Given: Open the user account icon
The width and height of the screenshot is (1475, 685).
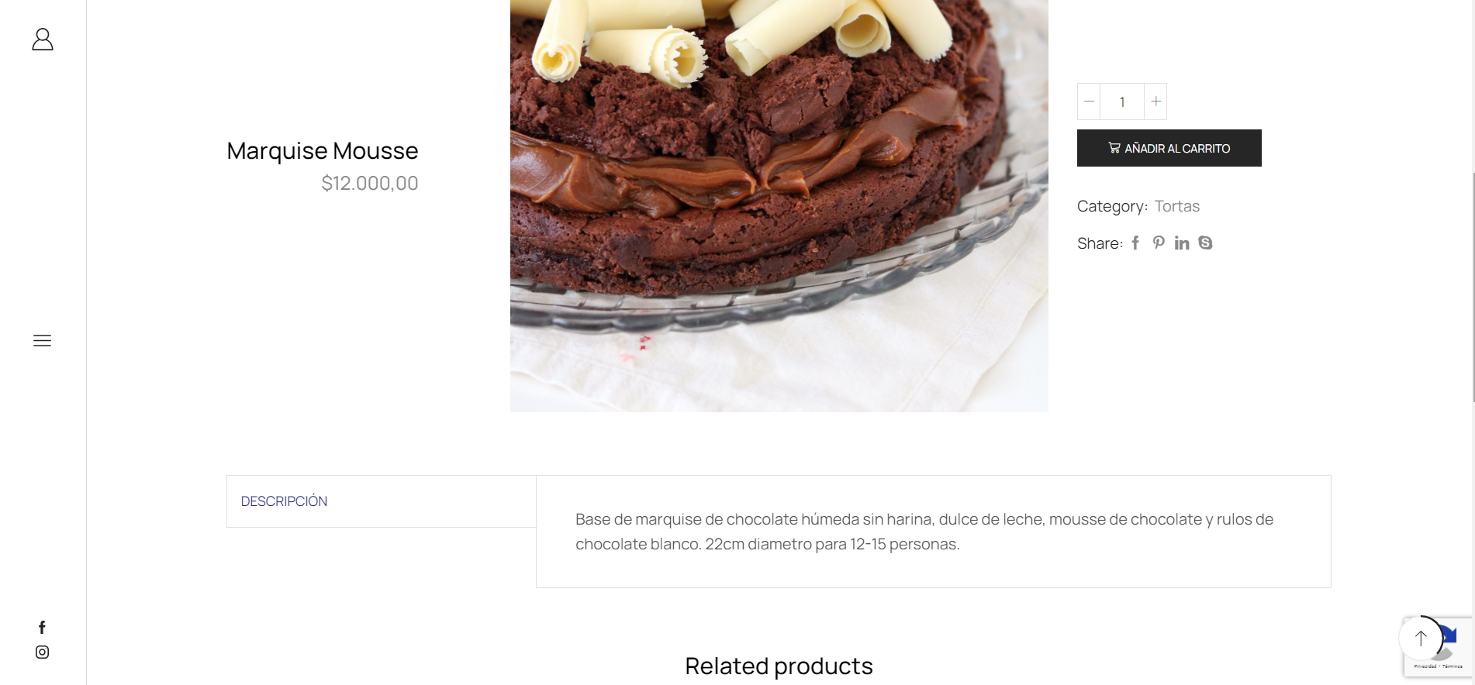Looking at the screenshot, I should click(x=43, y=40).
